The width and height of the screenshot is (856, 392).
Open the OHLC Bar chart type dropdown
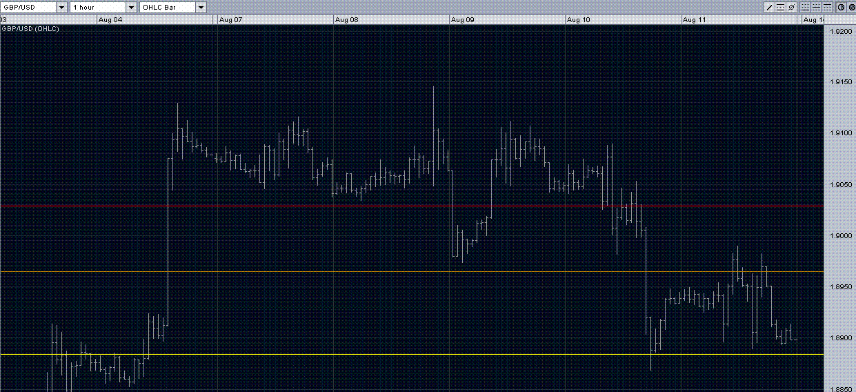pyautogui.click(x=201, y=7)
